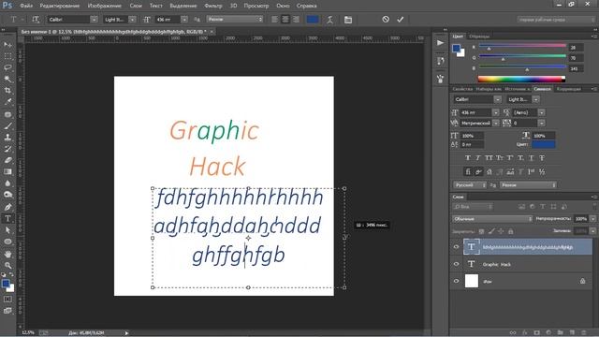
Task: Open font size dropdown in options bar
Action: pos(184,19)
